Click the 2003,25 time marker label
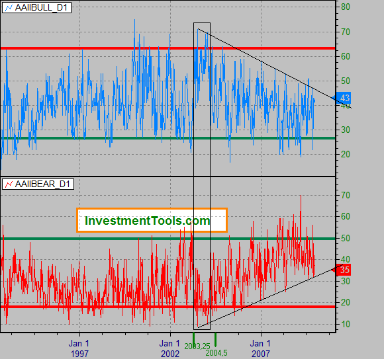 tap(197, 346)
